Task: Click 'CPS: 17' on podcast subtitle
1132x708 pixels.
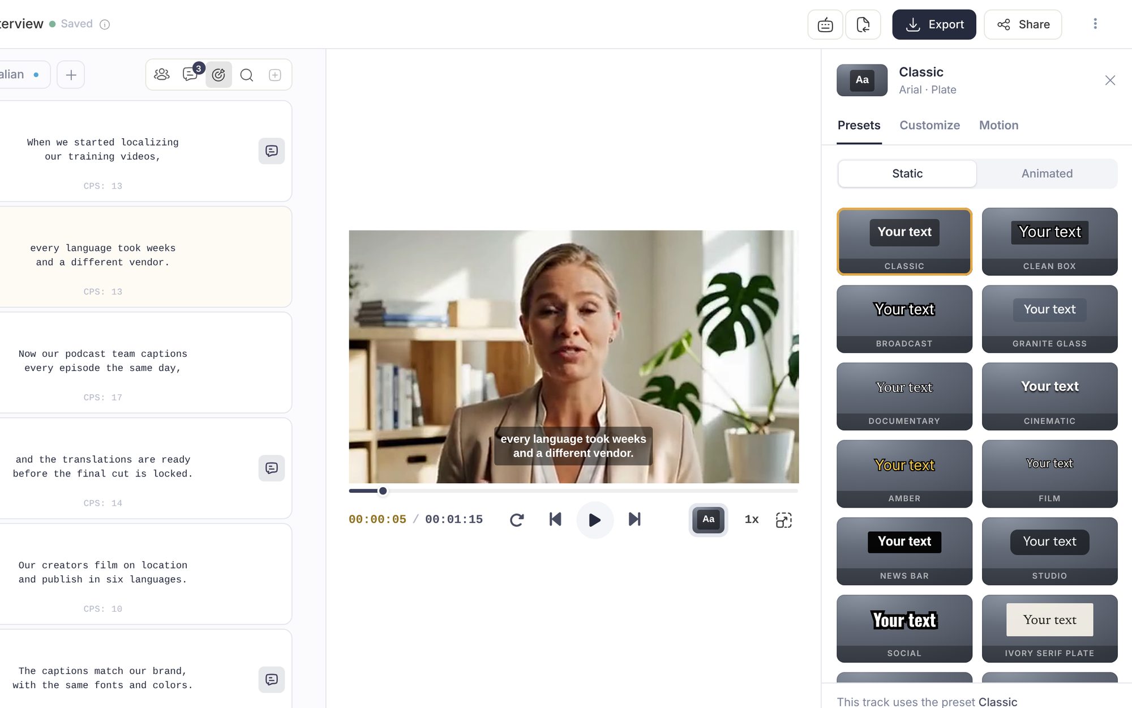Action: [103, 398]
